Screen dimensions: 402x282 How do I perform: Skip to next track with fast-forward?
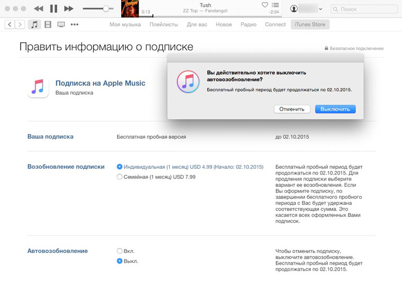(x=69, y=8)
